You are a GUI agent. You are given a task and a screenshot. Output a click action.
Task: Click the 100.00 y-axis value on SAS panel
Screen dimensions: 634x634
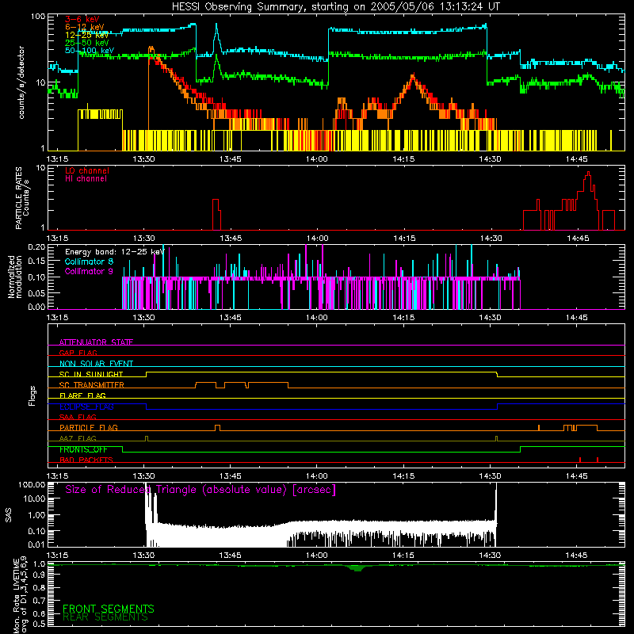click(x=32, y=484)
